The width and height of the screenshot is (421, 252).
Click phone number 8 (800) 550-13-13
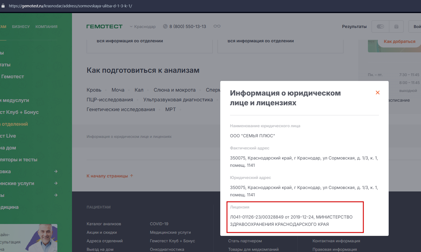coord(185,26)
